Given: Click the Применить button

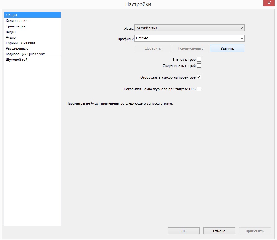Looking at the screenshot, I should pos(254,231).
